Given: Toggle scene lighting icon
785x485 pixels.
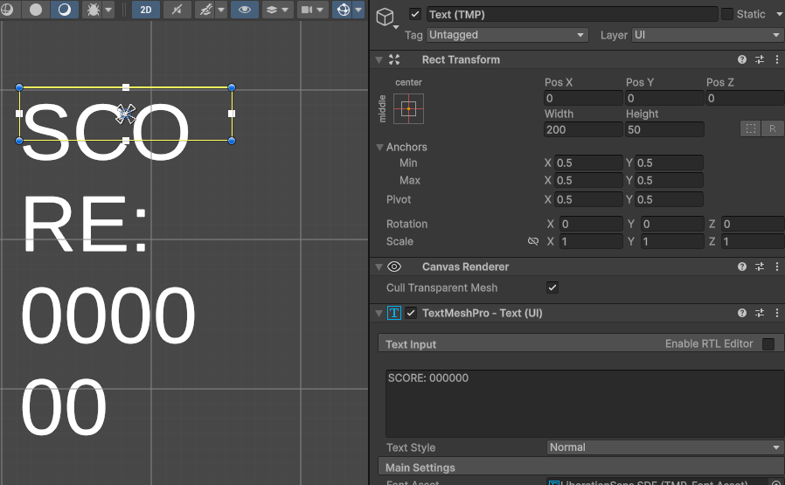Looking at the screenshot, I should click(x=177, y=10).
